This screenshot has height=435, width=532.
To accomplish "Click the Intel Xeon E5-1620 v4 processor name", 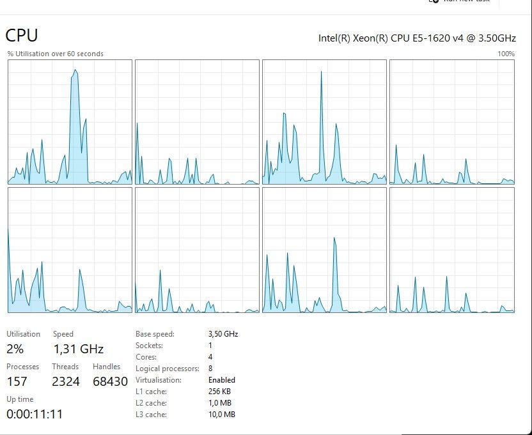I will point(417,38).
